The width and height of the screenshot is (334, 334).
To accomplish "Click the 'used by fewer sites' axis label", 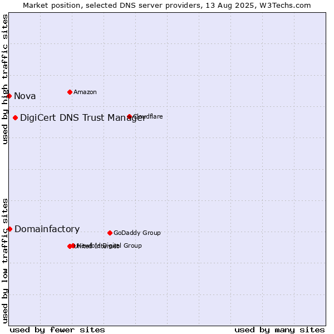I will point(57,330).
